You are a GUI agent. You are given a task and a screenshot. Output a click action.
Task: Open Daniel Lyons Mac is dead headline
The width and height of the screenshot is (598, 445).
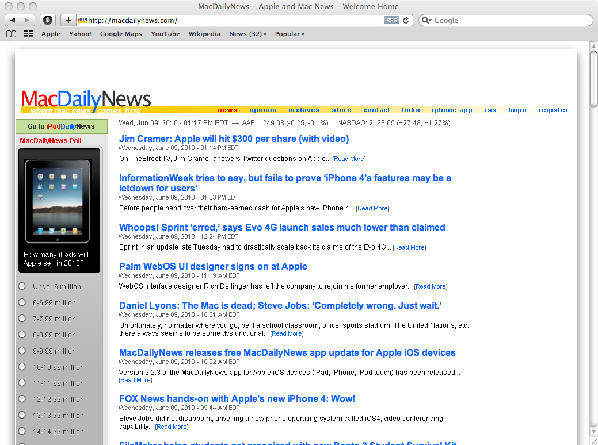click(x=280, y=305)
